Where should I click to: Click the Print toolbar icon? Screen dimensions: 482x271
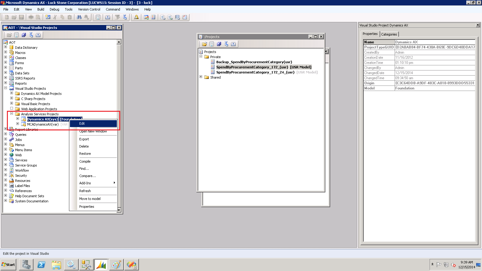[x=30, y=17]
